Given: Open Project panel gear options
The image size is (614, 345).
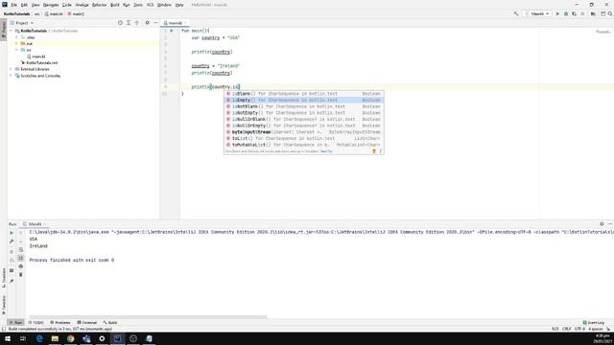Looking at the screenshot, I should 147,23.
